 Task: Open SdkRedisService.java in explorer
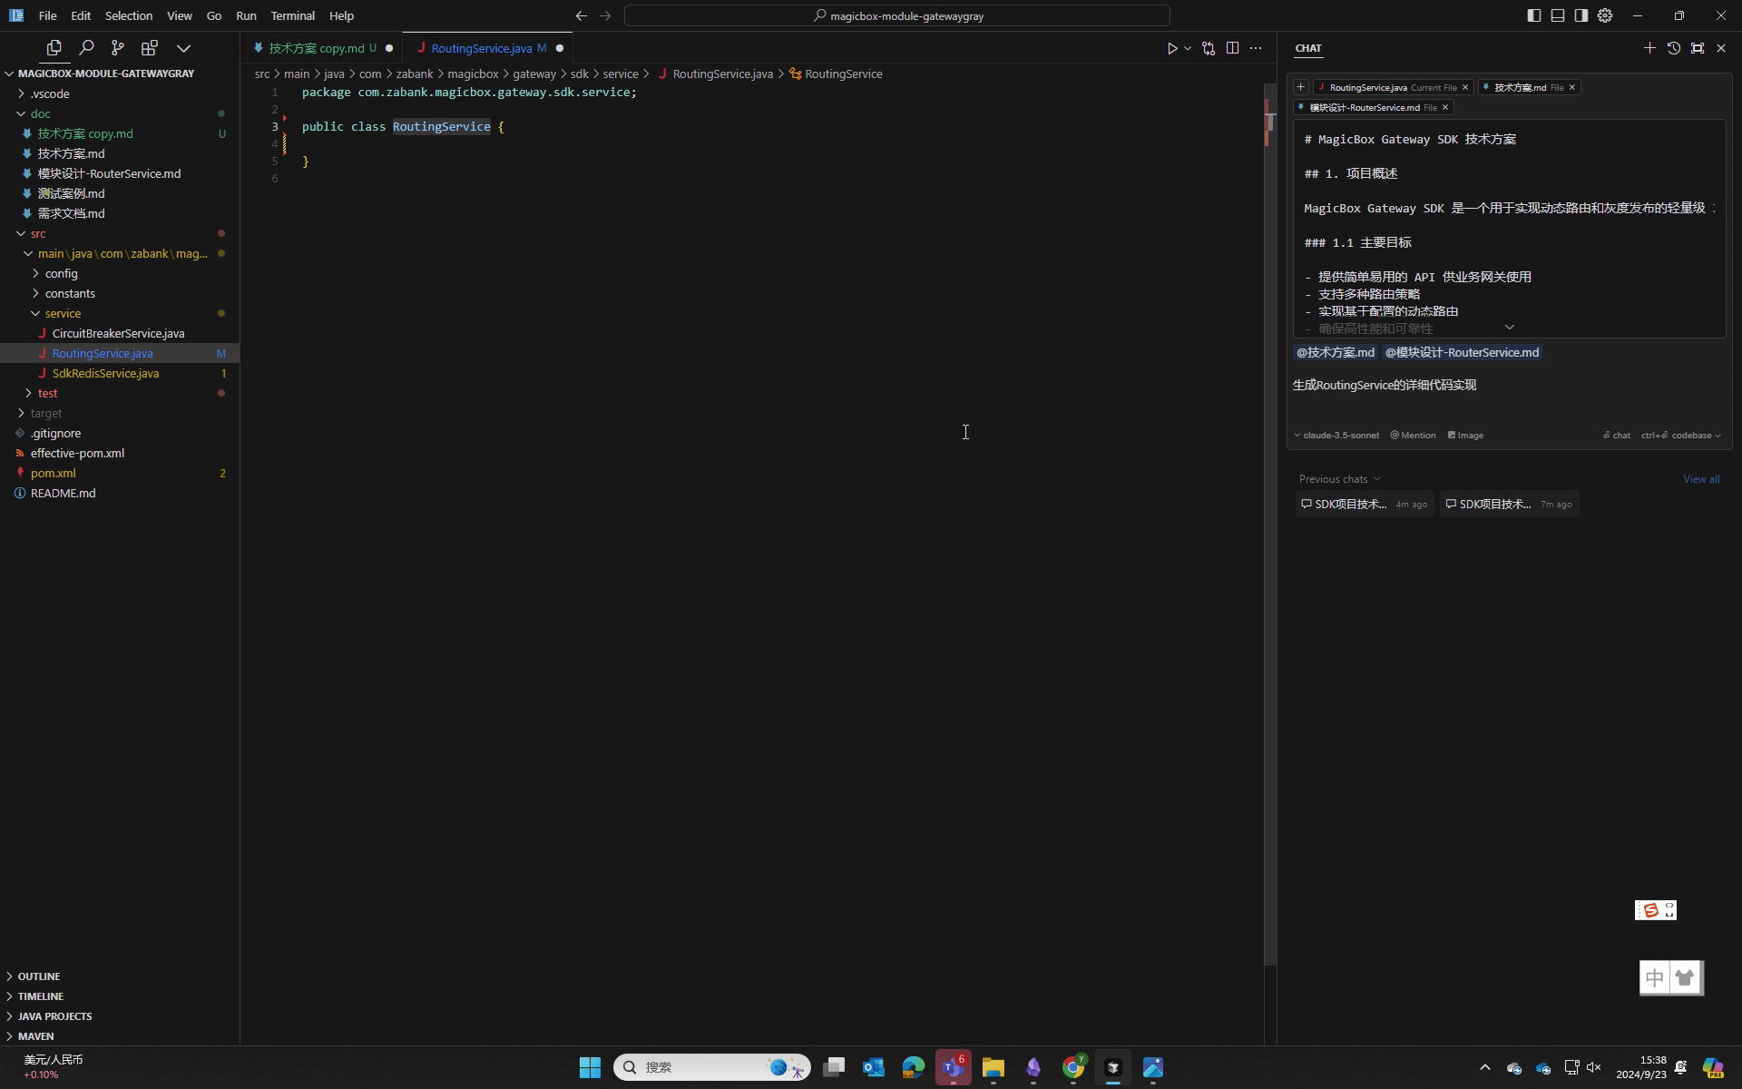[105, 373]
